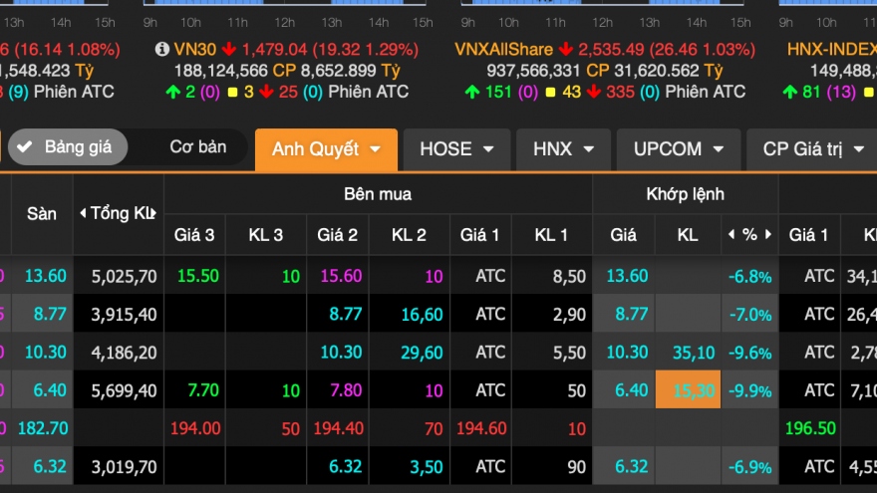Click the red down arrow before 335
This screenshot has height=493, width=877.
594,92
